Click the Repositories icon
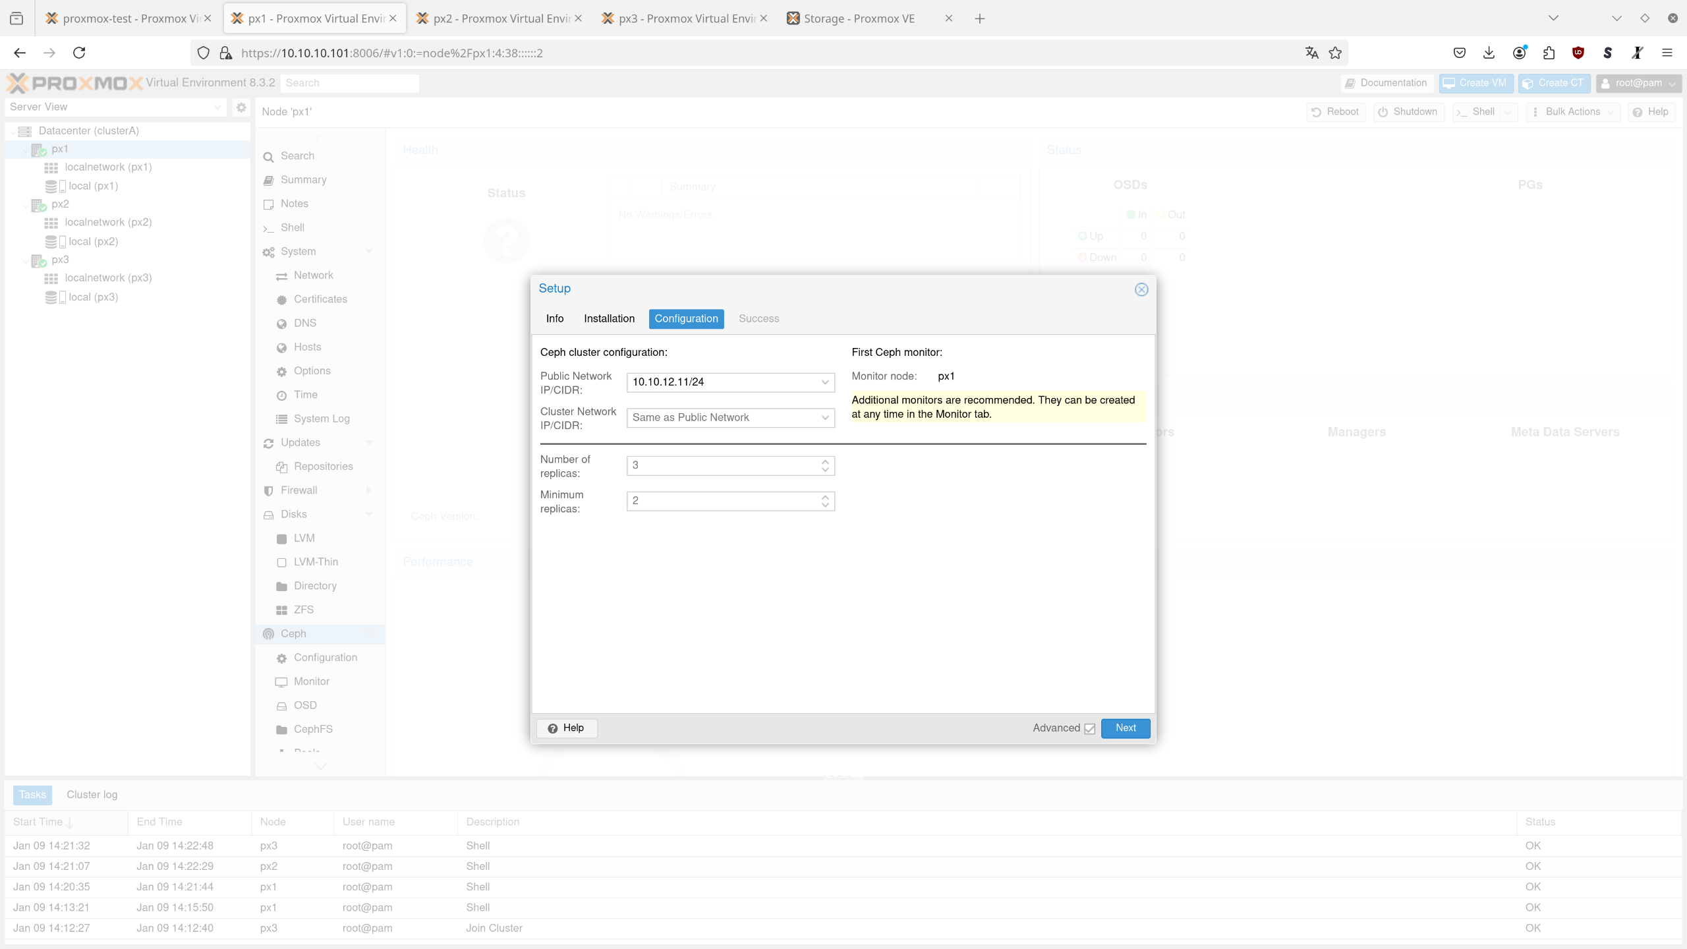This screenshot has height=949, width=1687. point(281,467)
